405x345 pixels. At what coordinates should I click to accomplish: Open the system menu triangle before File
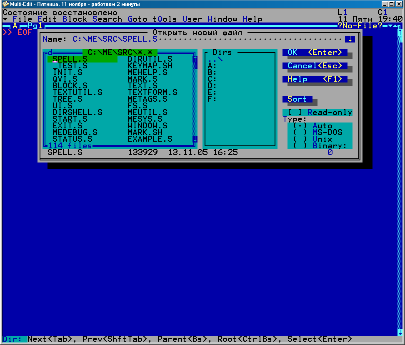pos(5,19)
